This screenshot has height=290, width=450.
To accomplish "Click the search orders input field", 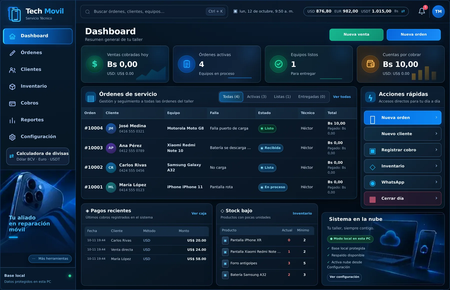I will tap(154, 11).
